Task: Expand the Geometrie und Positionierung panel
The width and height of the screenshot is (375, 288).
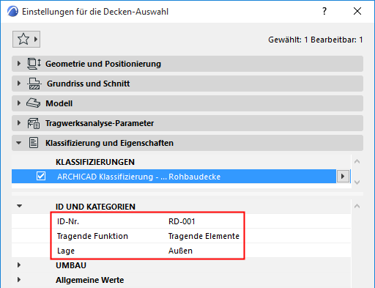Action: (x=19, y=64)
